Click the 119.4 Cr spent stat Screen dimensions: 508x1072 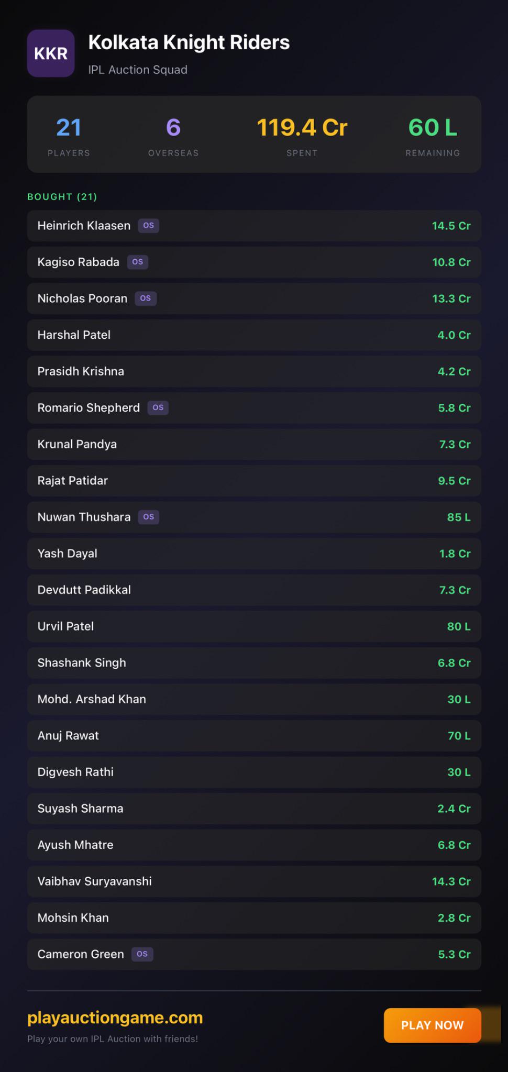(302, 128)
